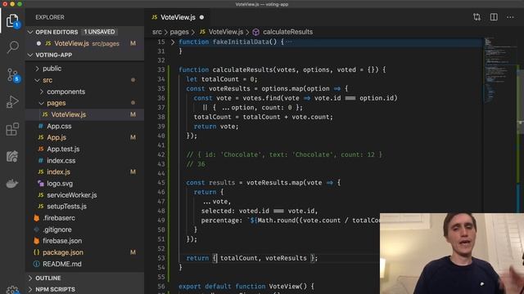Click the Open Changes icon in the editor toolbar
524x294 pixels.
click(477, 17)
